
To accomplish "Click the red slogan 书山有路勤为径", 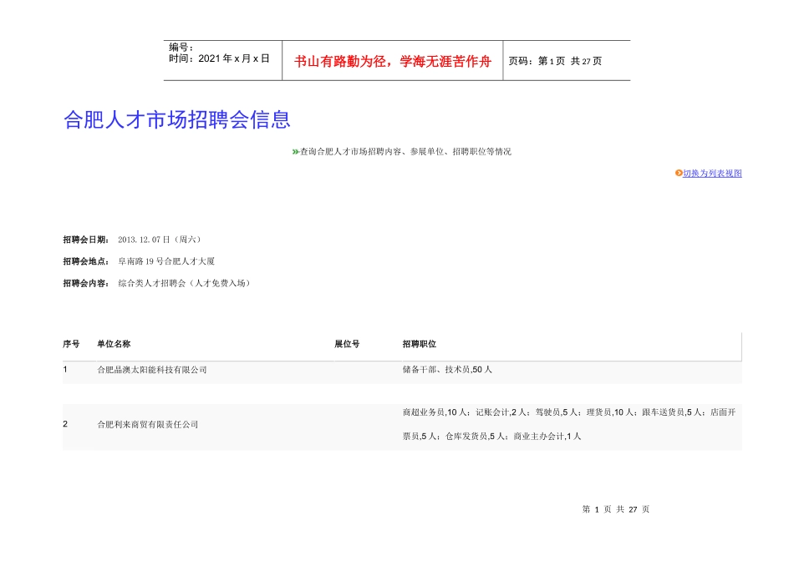I will [x=342, y=62].
